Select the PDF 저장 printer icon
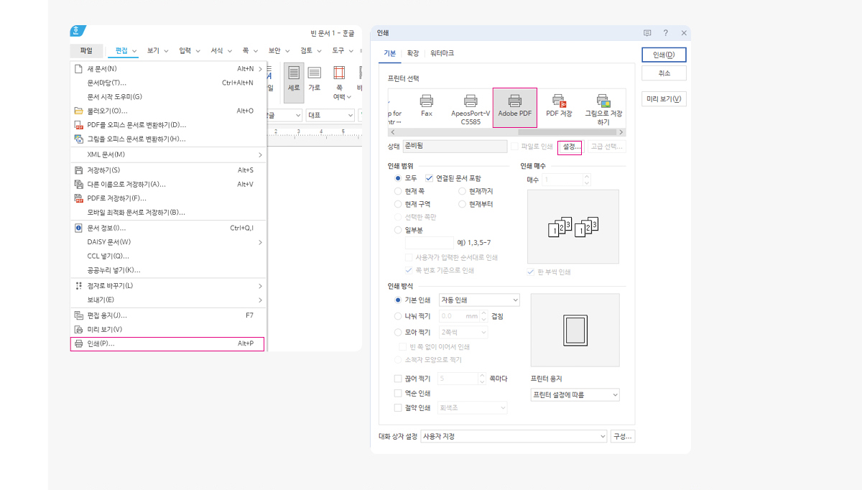This screenshot has height=490, width=862. (559, 102)
